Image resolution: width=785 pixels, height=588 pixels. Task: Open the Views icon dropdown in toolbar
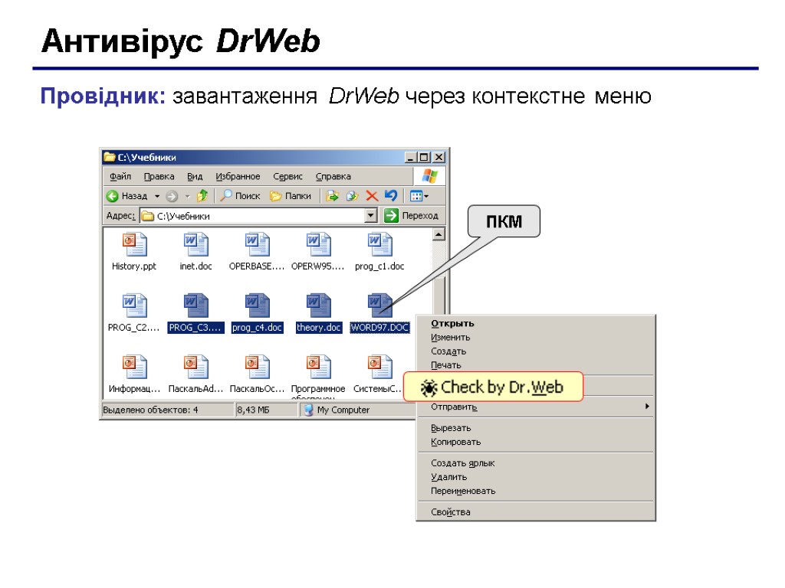click(x=419, y=195)
